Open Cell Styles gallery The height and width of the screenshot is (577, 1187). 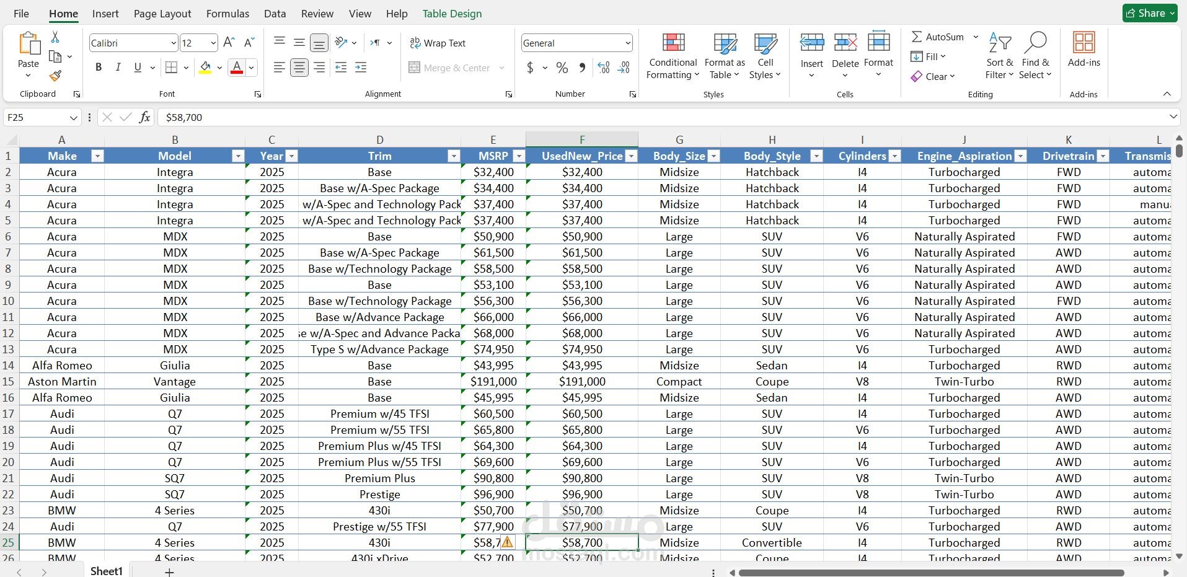[766, 56]
